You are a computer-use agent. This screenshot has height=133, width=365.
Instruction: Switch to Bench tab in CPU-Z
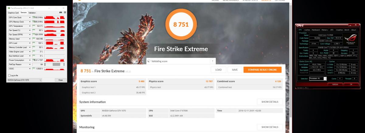pyautogui.click(x=347, y=30)
